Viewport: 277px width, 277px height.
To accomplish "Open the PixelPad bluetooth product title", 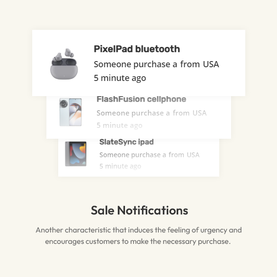I will pyautogui.click(x=137, y=49).
